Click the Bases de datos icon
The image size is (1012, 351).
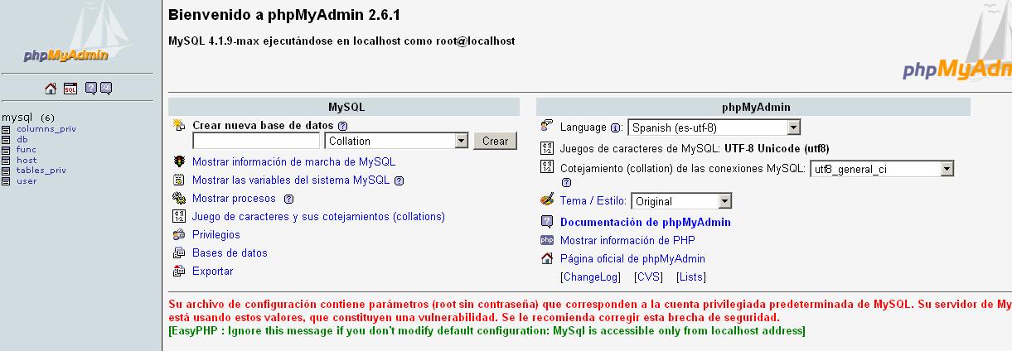178,253
